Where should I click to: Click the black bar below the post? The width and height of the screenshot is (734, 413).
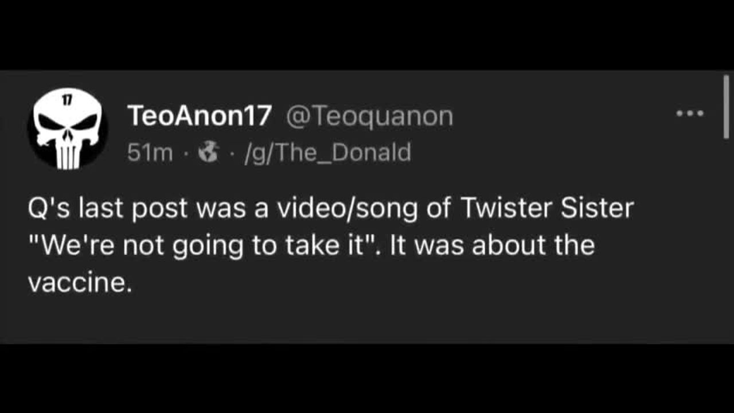(x=367, y=379)
